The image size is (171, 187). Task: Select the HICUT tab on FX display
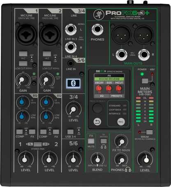click(x=119, y=83)
